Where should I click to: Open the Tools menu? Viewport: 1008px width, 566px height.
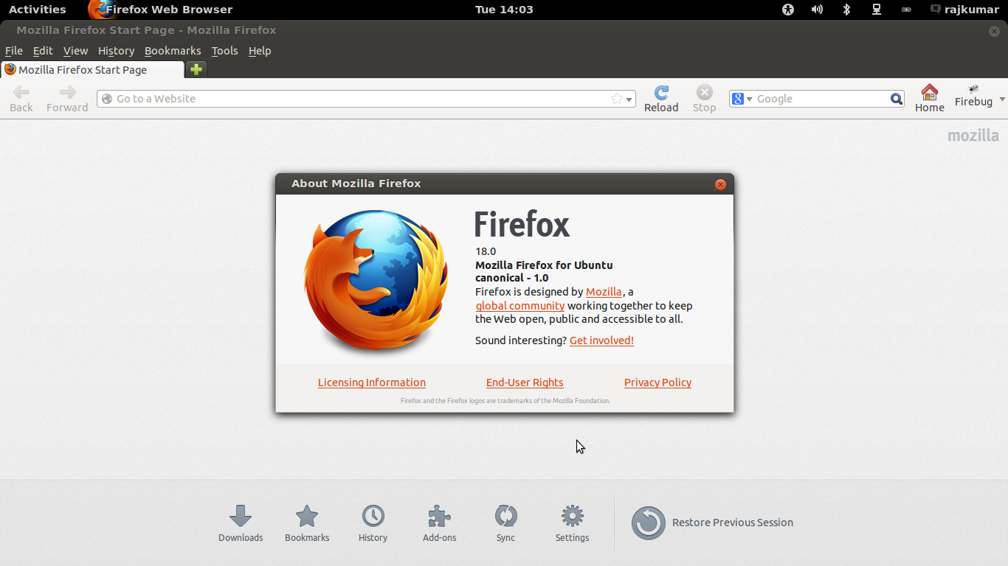pos(224,51)
